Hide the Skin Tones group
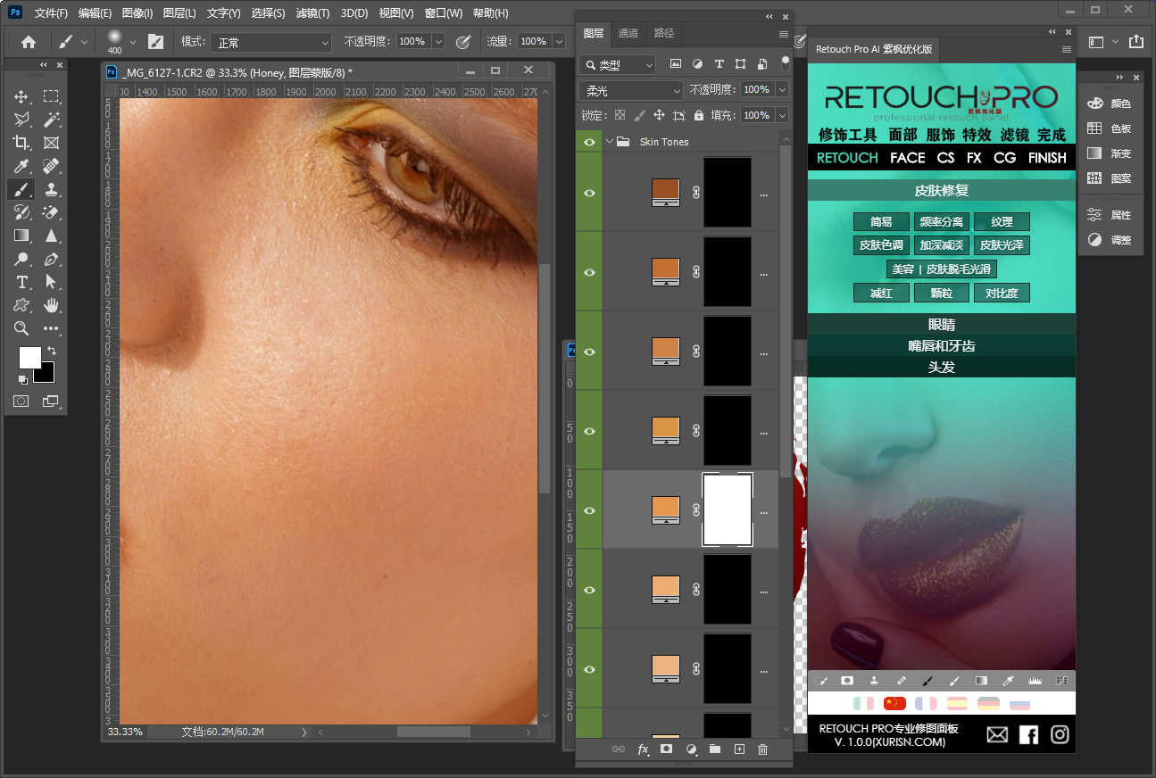 [589, 142]
